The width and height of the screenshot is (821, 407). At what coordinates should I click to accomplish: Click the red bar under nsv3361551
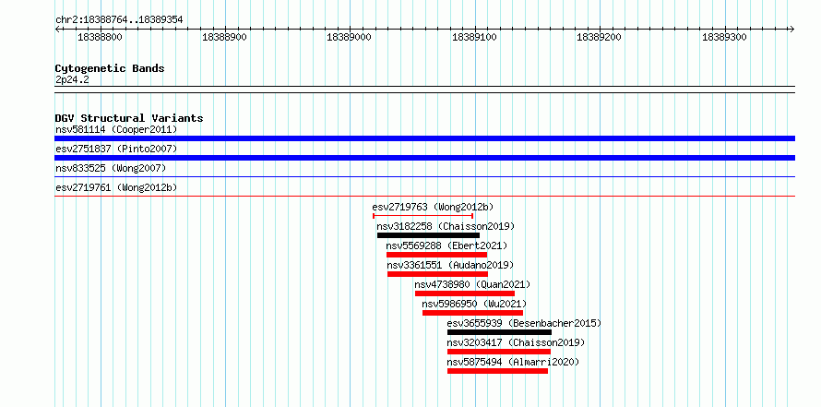[x=438, y=274]
